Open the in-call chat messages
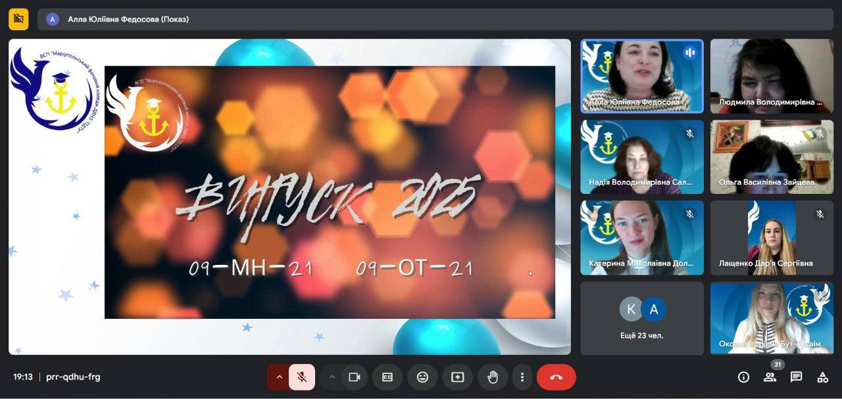 click(796, 377)
